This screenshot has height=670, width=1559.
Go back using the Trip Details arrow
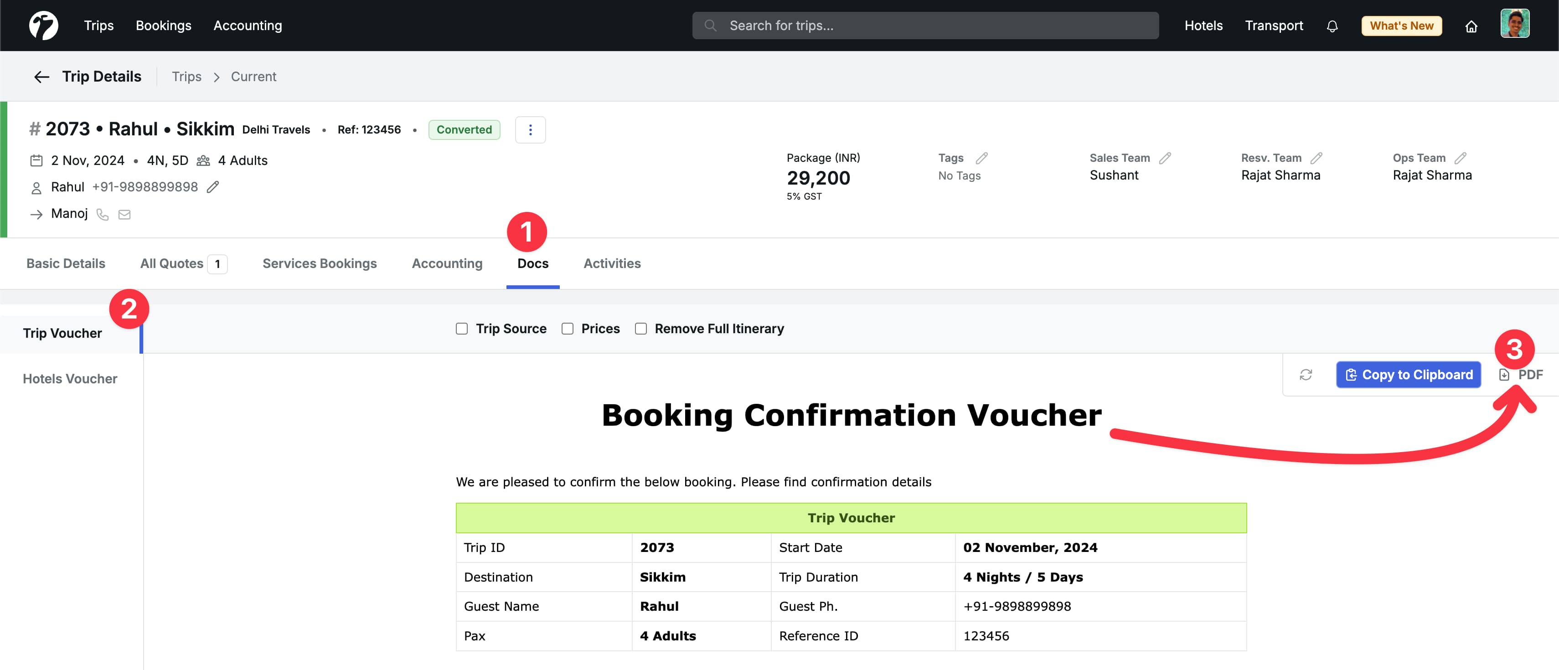coord(41,76)
